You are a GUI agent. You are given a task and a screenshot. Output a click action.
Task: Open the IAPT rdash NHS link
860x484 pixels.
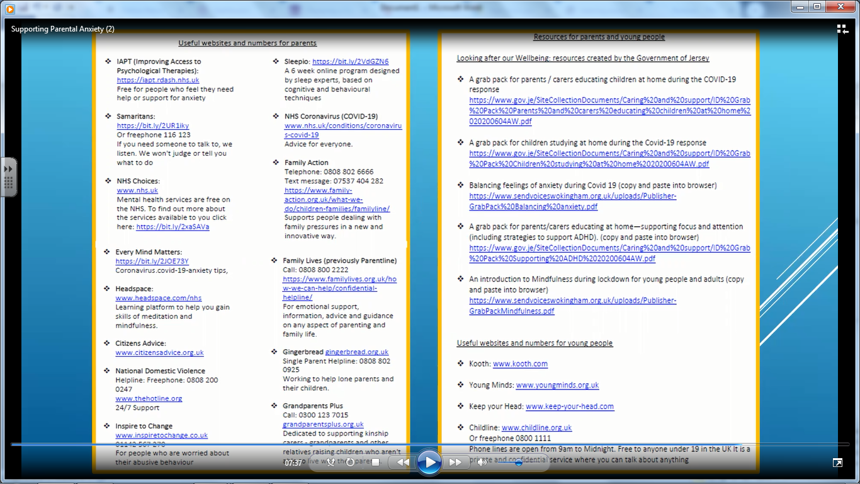coord(158,80)
